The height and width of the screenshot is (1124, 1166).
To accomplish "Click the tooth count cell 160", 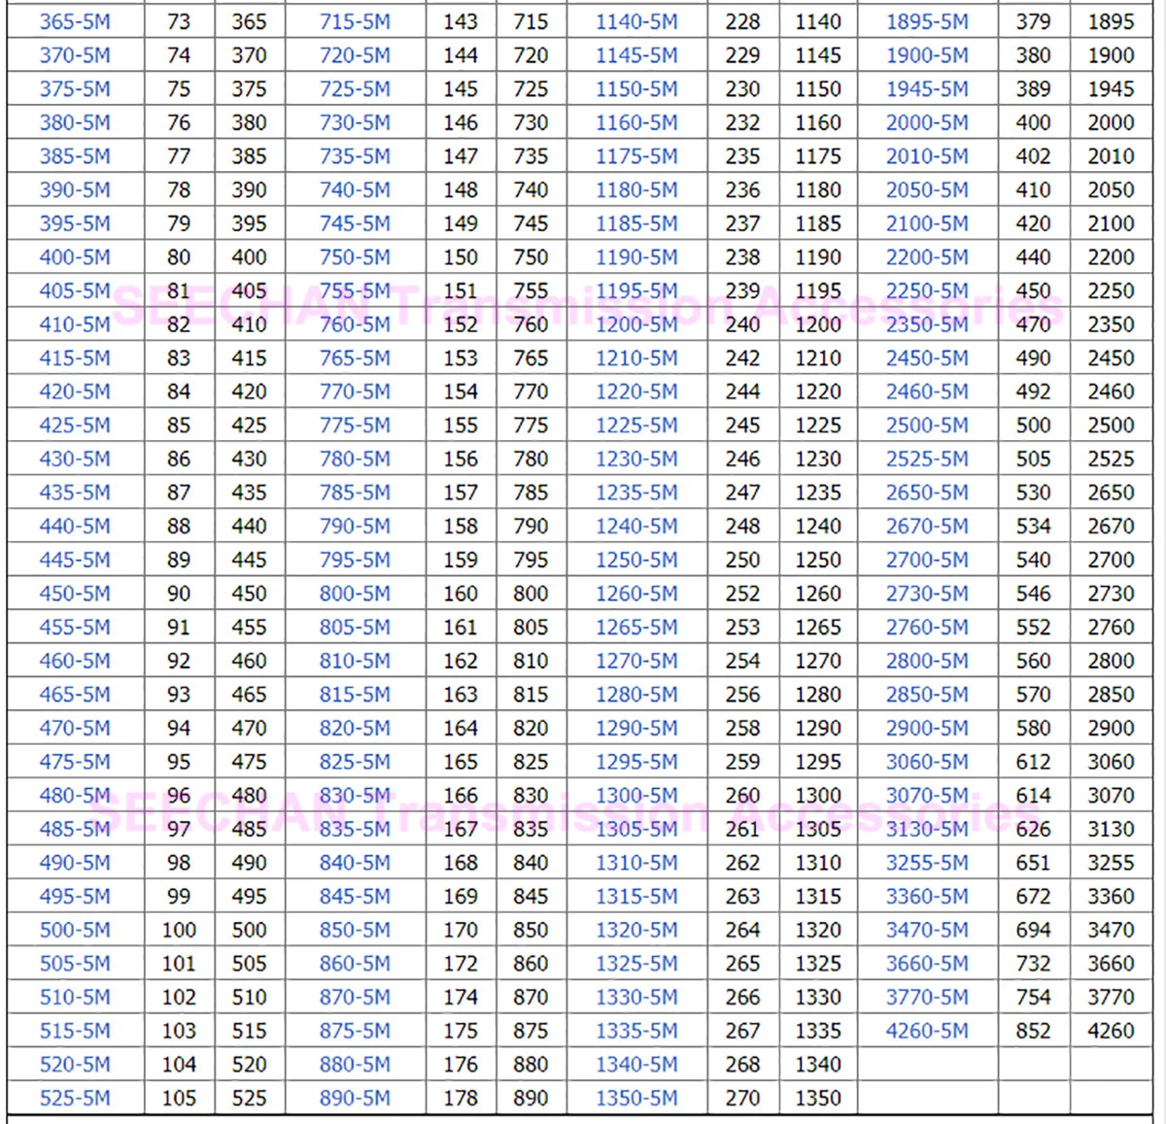I will pyautogui.click(x=461, y=594).
